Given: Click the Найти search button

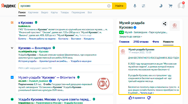Looking at the screenshot, I should click(119, 6).
